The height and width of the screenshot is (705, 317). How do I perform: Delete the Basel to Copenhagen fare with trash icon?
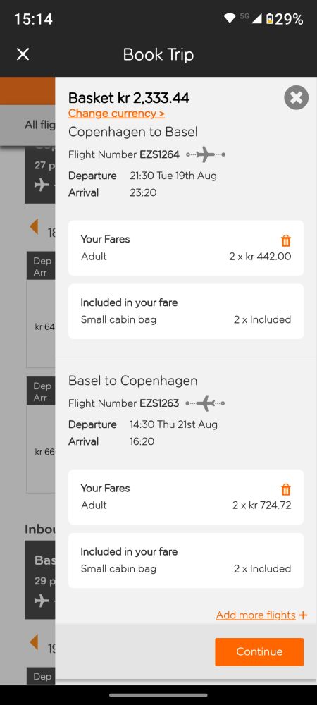(x=286, y=489)
